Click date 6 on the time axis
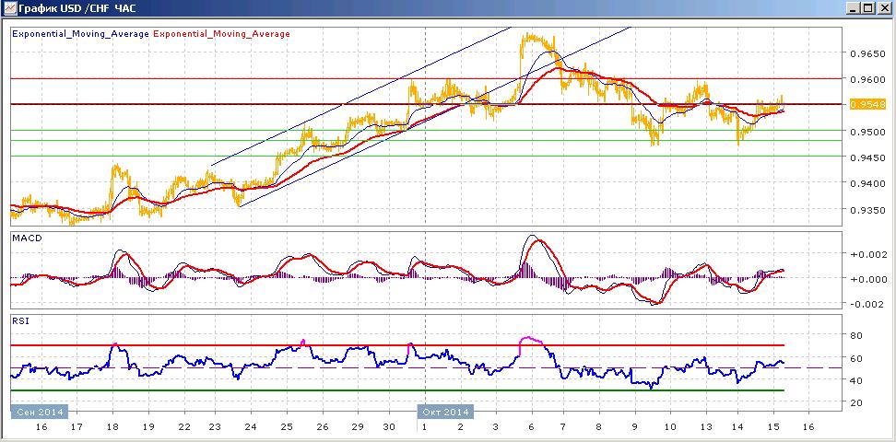 (x=532, y=427)
